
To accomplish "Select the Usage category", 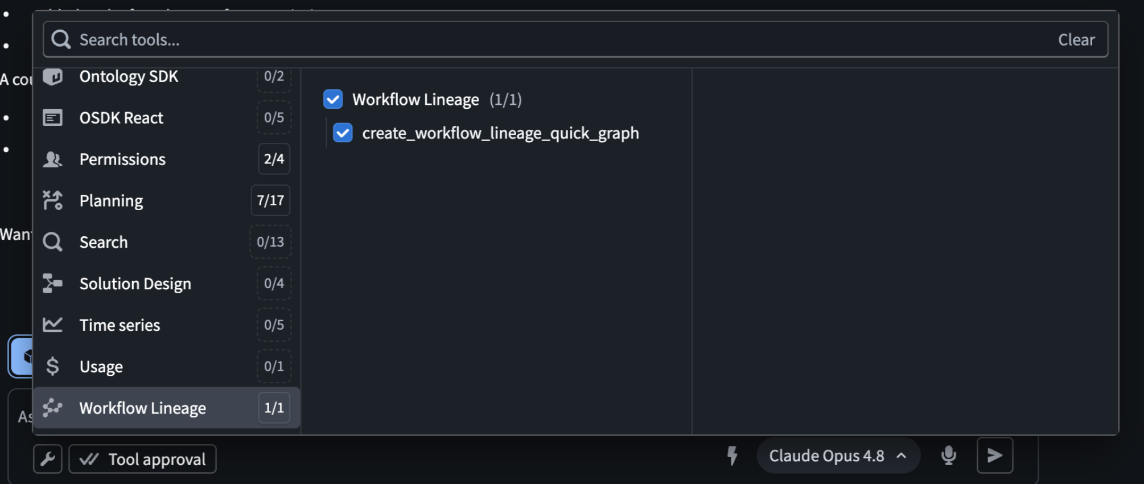I will tap(166, 366).
